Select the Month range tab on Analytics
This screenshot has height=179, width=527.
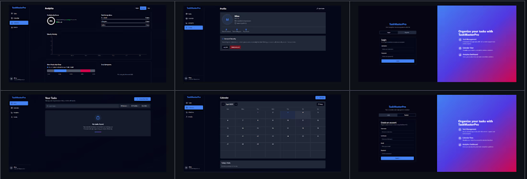[x=143, y=8]
